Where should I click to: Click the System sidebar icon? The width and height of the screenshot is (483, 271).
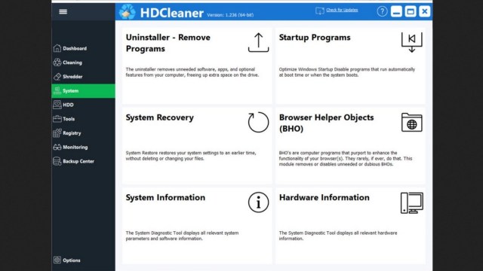pos(57,90)
